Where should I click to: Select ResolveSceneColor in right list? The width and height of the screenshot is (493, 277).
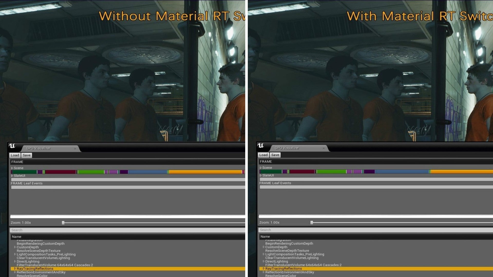point(281,275)
